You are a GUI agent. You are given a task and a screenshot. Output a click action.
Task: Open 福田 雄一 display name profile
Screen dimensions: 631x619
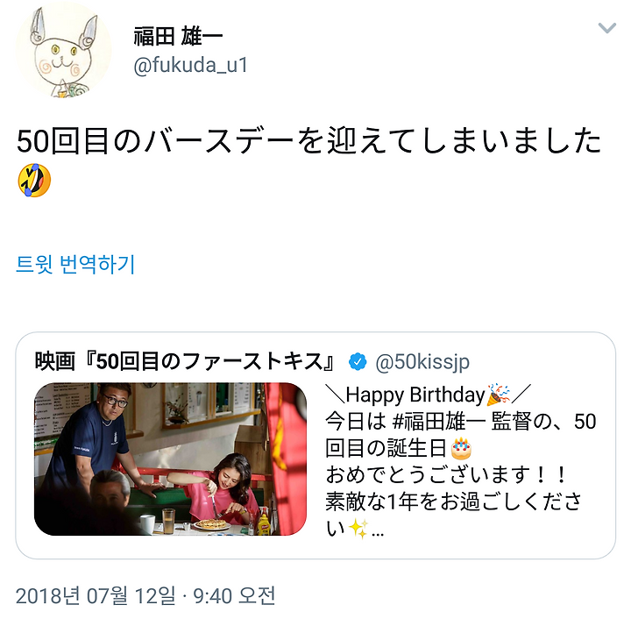point(178,36)
